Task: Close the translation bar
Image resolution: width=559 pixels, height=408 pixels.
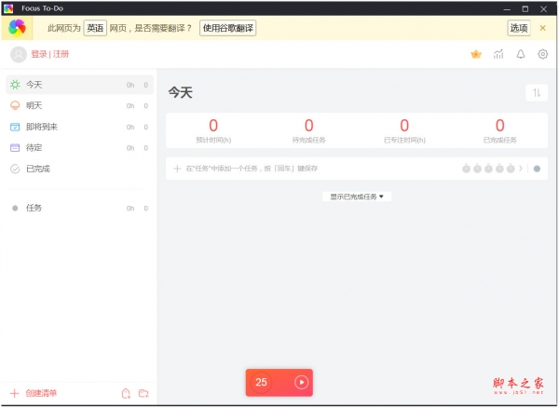Action: pyautogui.click(x=542, y=28)
